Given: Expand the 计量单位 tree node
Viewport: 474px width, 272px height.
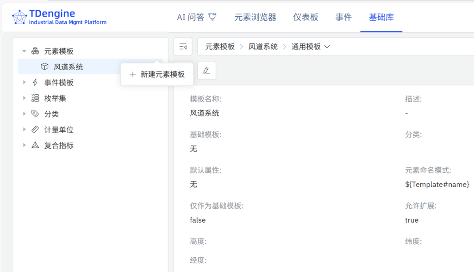Looking at the screenshot, I should click(x=24, y=130).
